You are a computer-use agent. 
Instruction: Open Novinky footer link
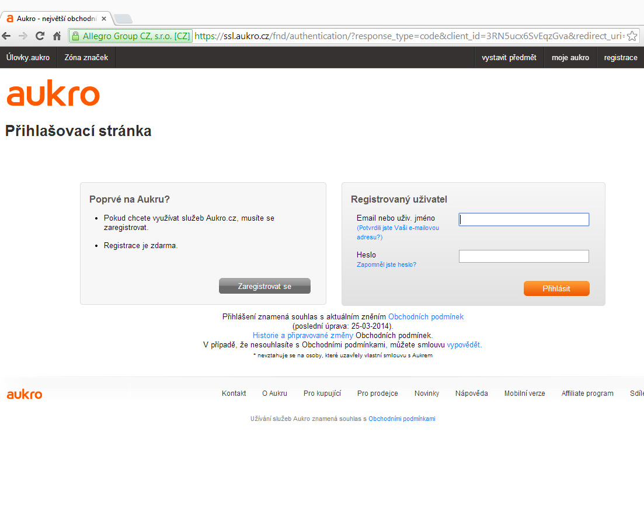427,393
